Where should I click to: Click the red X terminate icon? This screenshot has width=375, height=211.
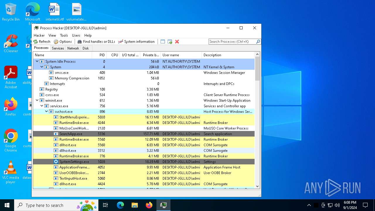pyautogui.click(x=177, y=42)
